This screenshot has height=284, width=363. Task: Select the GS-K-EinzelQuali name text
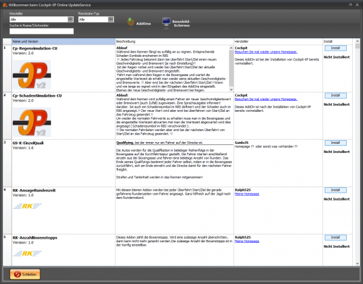tap(28, 143)
